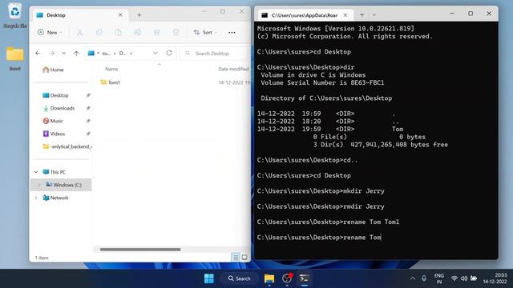Image resolution: width=513 pixels, height=288 pixels.
Task: Open the Sort dropdown in Explorer
Action: 205,32
